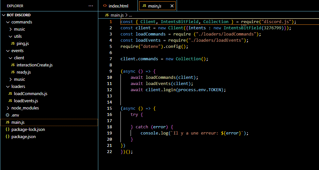Image resolution: width=319 pixels, height=170 pixels.
Task: Click the JS icon beside ping.js
Action: (13, 44)
